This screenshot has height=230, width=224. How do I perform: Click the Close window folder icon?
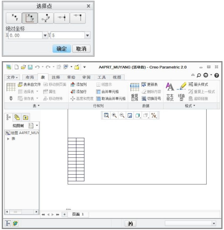pos(77,67)
